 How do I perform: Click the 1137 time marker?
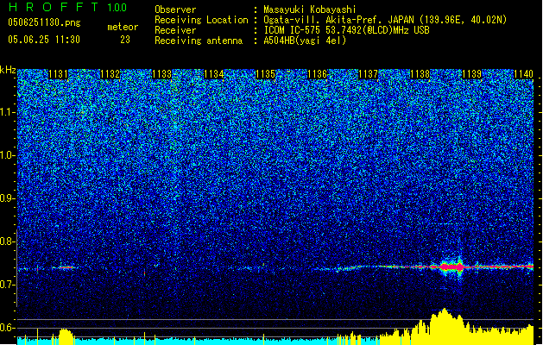point(369,74)
